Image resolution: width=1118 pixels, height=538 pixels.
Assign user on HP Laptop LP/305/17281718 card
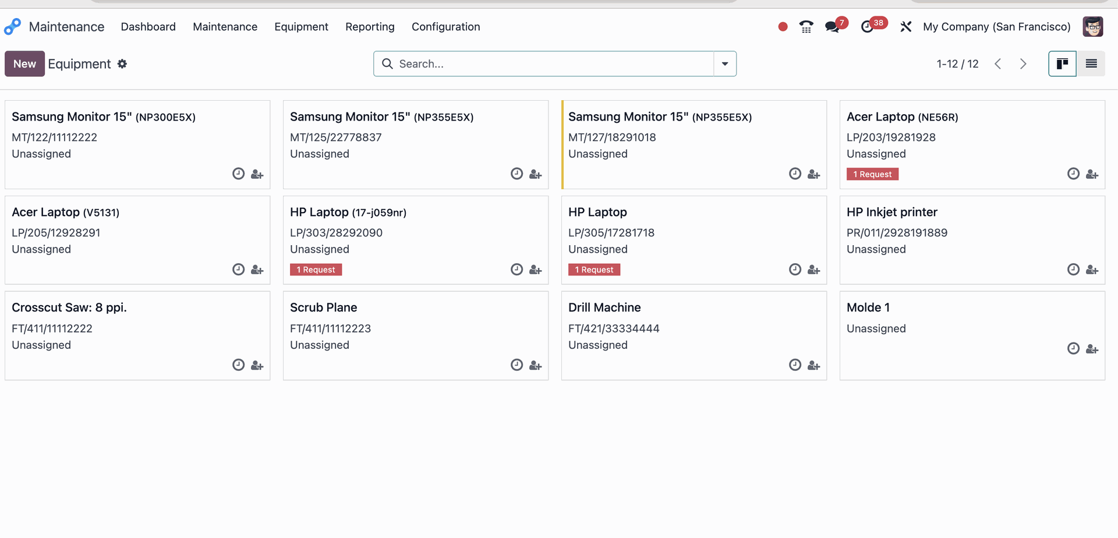813,270
